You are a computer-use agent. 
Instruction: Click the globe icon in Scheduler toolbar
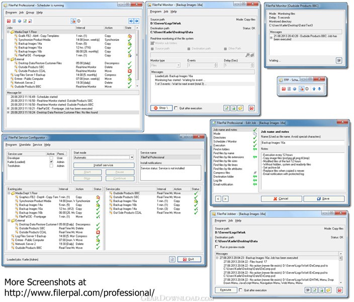coord(20,21)
